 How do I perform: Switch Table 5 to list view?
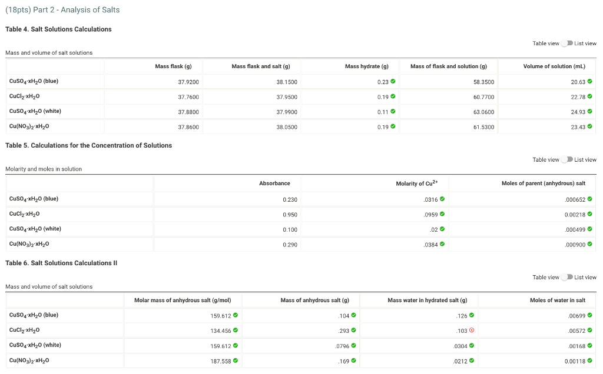click(x=567, y=159)
